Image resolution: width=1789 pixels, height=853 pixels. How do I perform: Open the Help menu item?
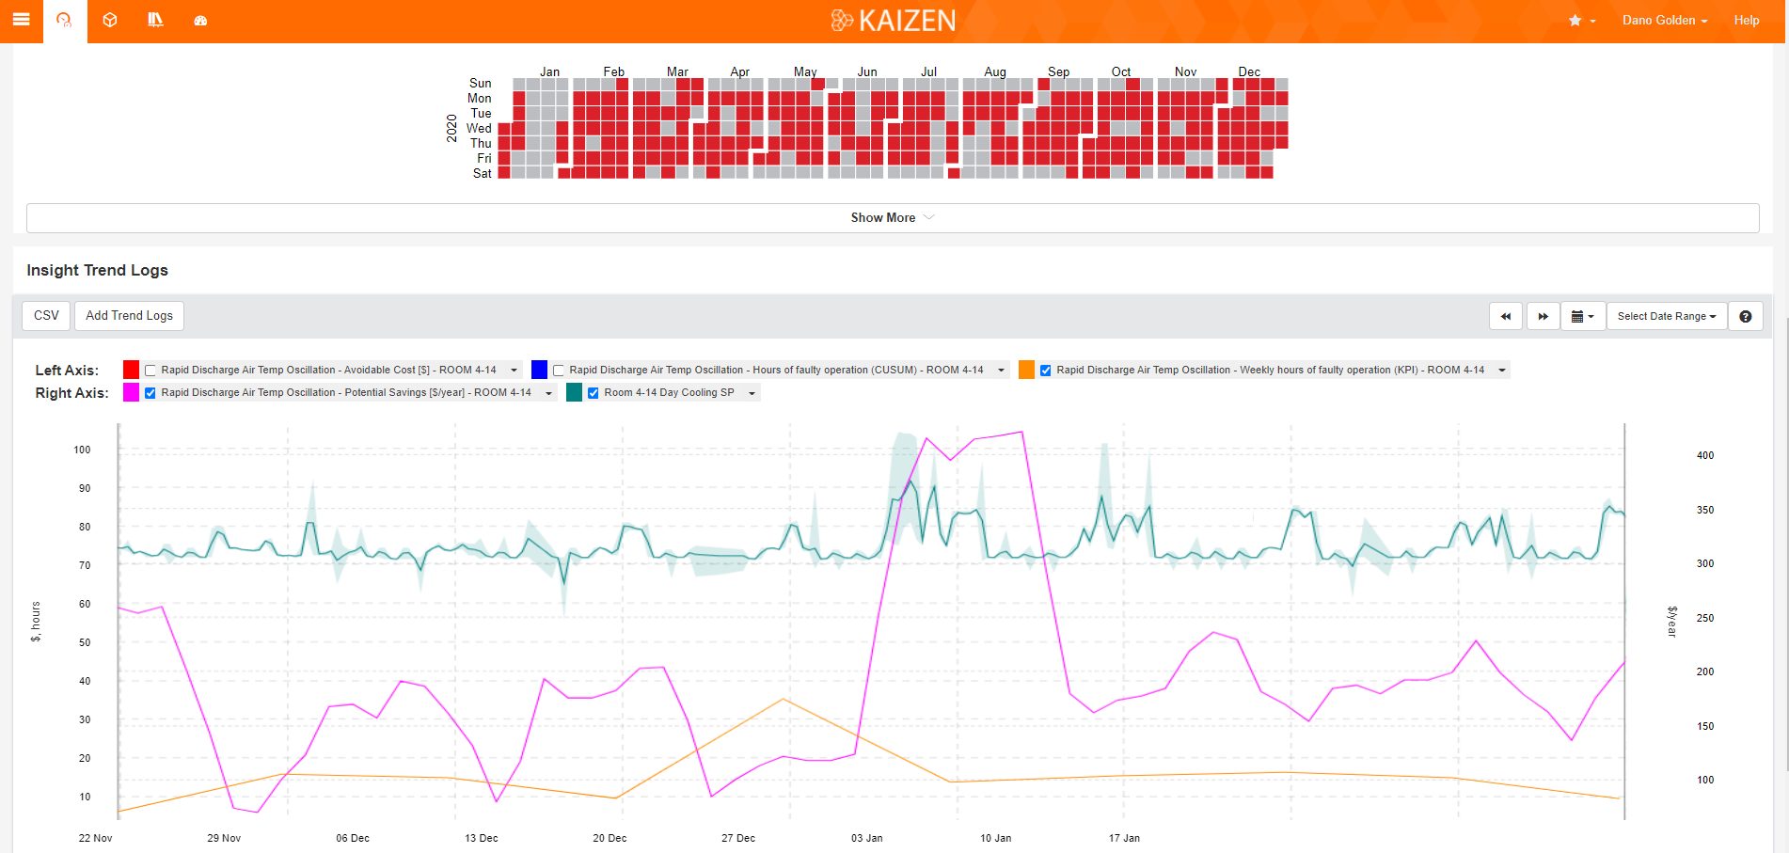click(x=1746, y=20)
